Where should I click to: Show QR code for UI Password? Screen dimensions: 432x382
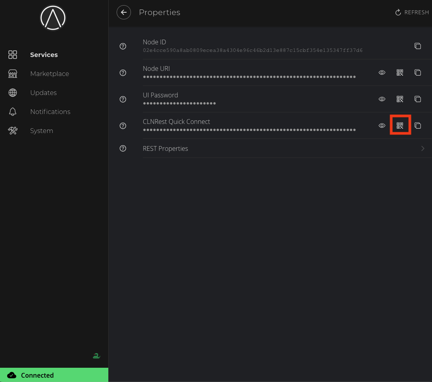[x=400, y=99]
